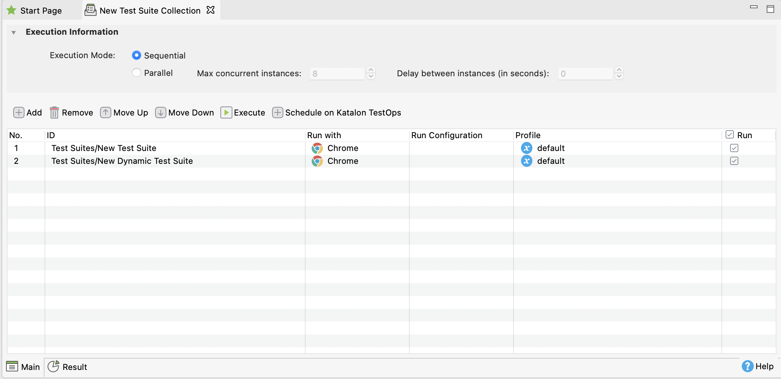Increase Delay between instances with the stepper
The image size is (781, 379).
[x=619, y=71]
